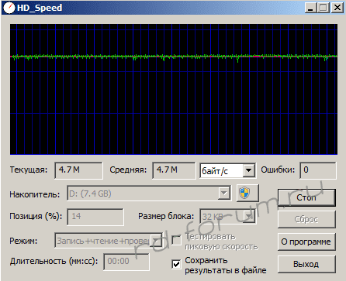Open the Размер блока block size dropdown
This screenshot has width=346, height=281.
(x=249, y=216)
